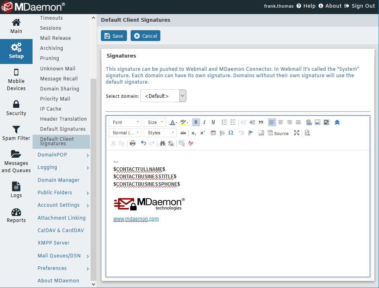The height and width of the screenshot is (288, 379).
Task: Click the Preview magnifier icon
Action: tap(307, 133)
